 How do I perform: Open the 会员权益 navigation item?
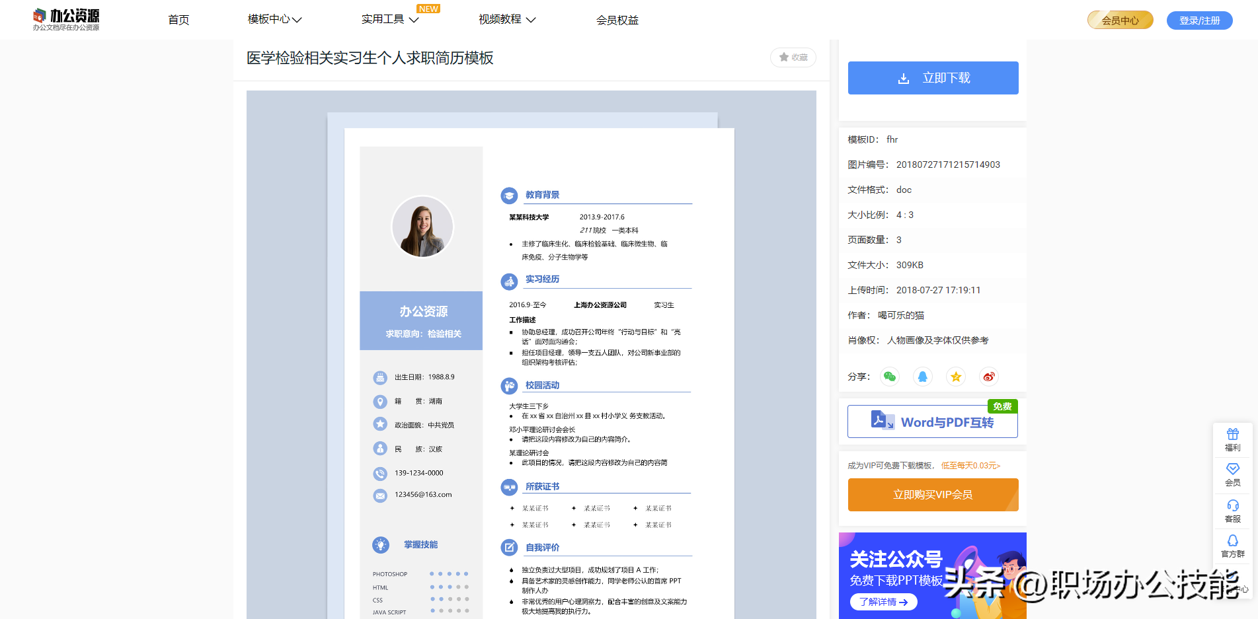[616, 20]
